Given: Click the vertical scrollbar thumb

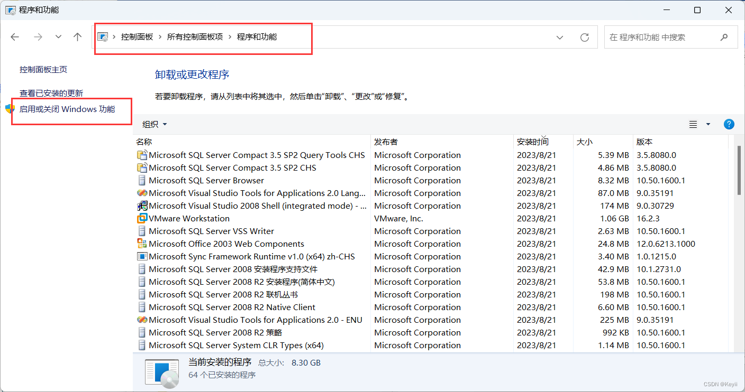Looking at the screenshot, I should [x=739, y=170].
